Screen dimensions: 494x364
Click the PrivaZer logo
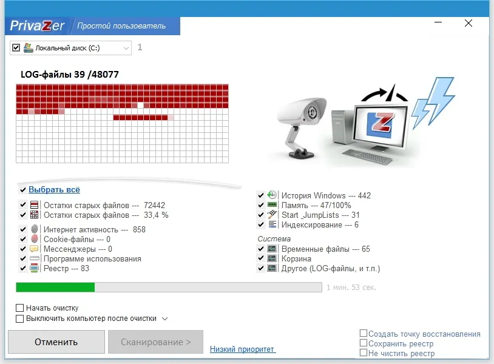37,26
